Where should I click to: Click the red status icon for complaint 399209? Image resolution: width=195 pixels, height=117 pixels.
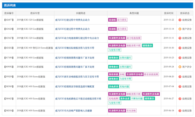[180, 77]
